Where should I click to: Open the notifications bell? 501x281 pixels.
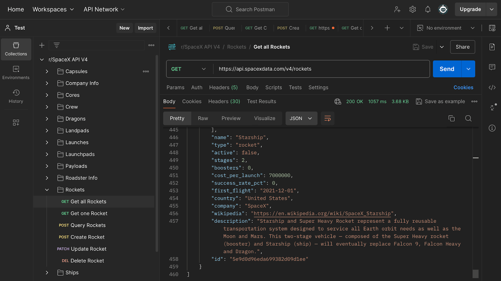point(428,9)
